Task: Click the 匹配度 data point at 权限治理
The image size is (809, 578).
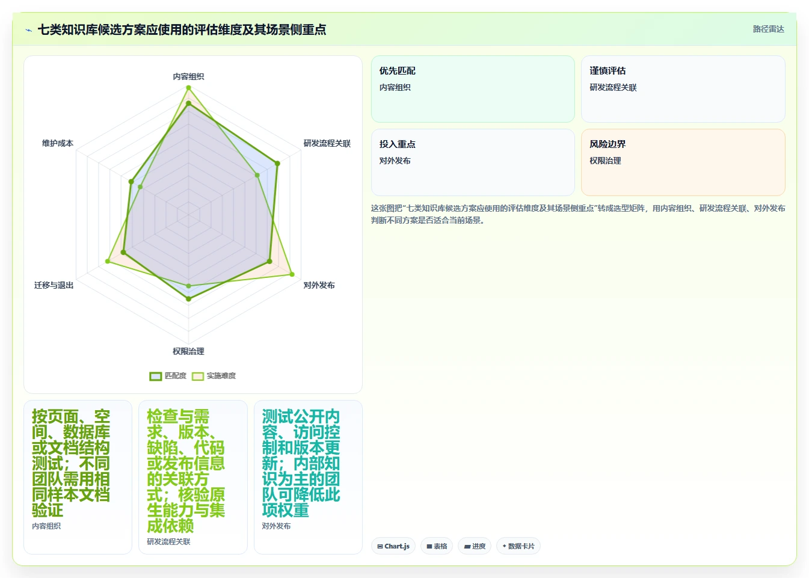Action: pyautogui.click(x=188, y=299)
